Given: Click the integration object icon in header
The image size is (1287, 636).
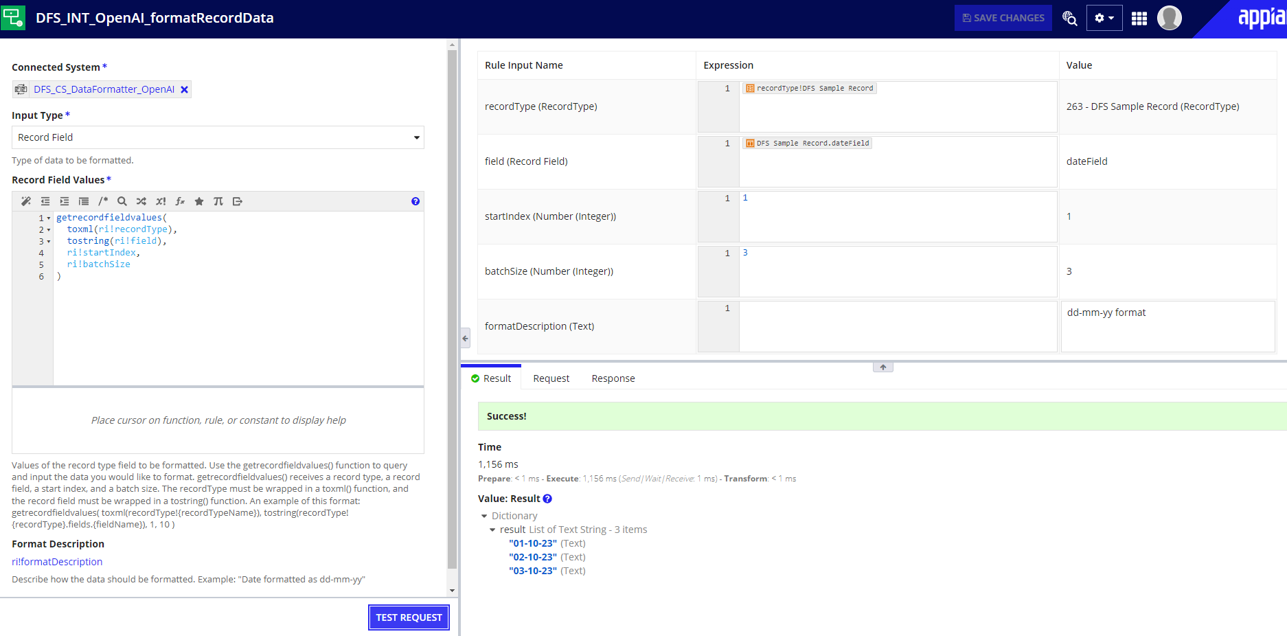Looking at the screenshot, I should 13,18.
